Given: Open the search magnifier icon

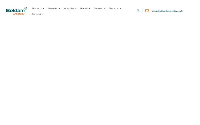Looking at the screenshot, I should pos(138,11).
